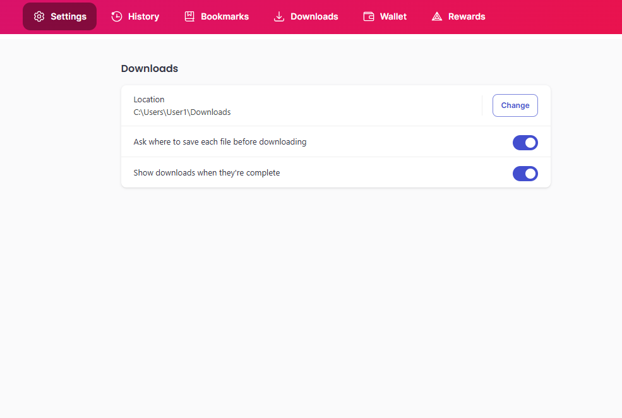Click the 'Show downloads when they're complete' label

point(206,172)
